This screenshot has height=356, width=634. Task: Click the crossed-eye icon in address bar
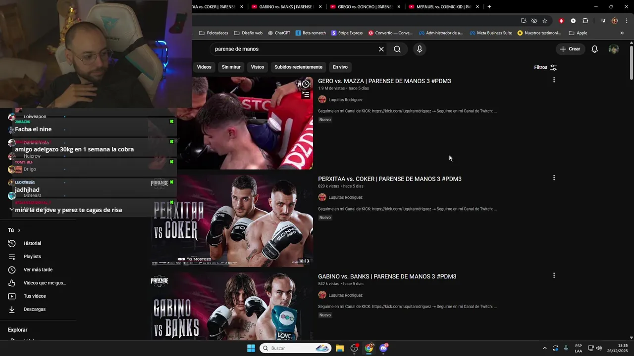pyautogui.click(x=534, y=21)
